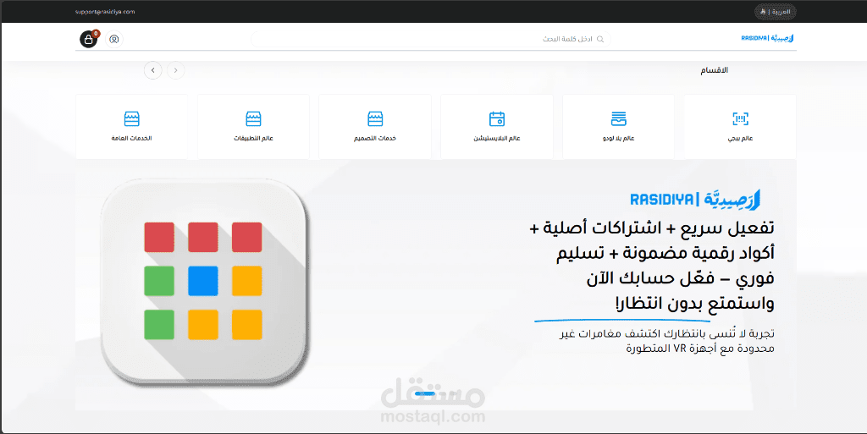This screenshot has width=867, height=434.
Task: Click the colorful app grid banner image
Action: point(204,282)
